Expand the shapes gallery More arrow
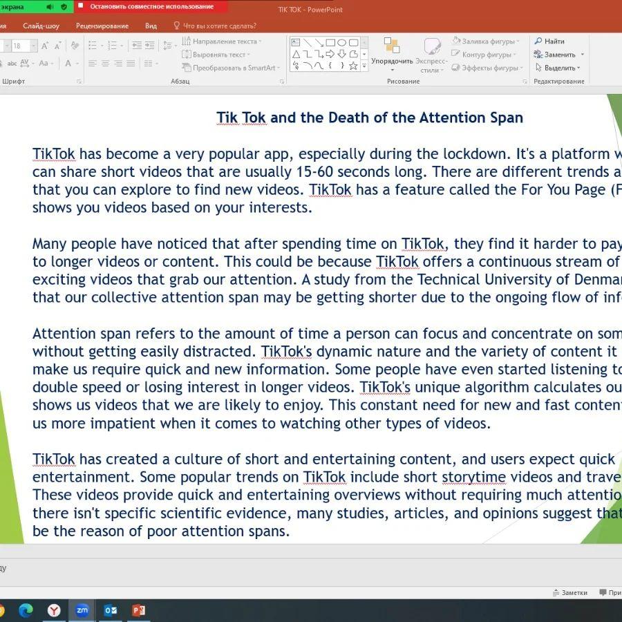This screenshot has width=622, height=622. 364,66
